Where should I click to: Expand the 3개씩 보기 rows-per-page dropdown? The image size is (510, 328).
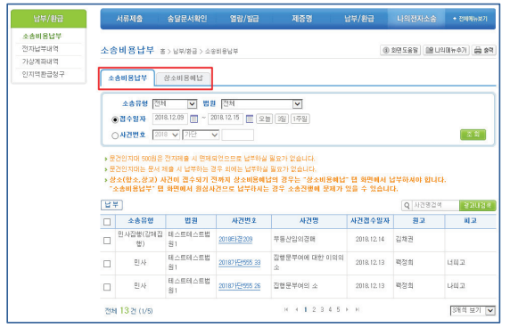[x=473, y=310]
